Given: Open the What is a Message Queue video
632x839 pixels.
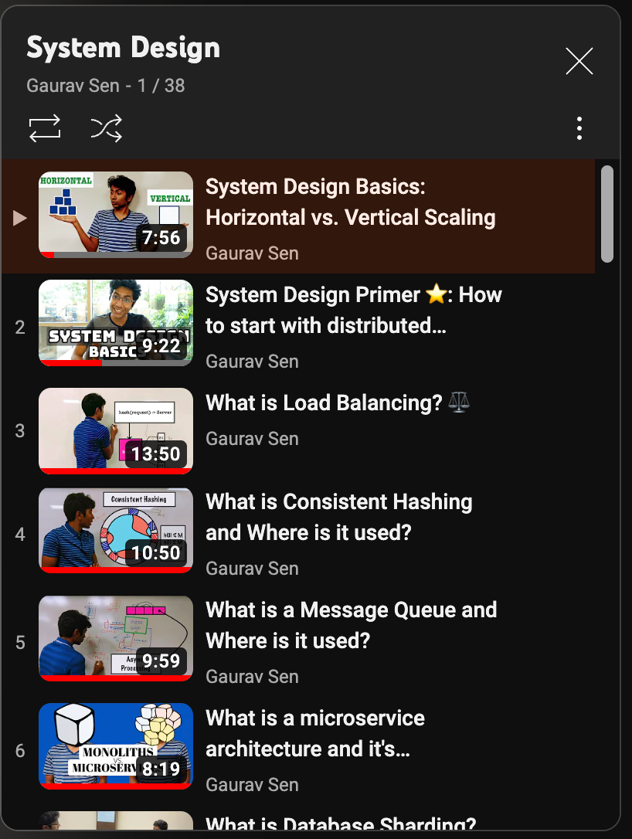Looking at the screenshot, I should [x=352, y=626].
